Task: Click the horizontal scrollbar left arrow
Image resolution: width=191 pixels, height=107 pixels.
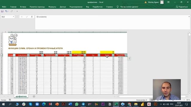Action: coord(118,96)
